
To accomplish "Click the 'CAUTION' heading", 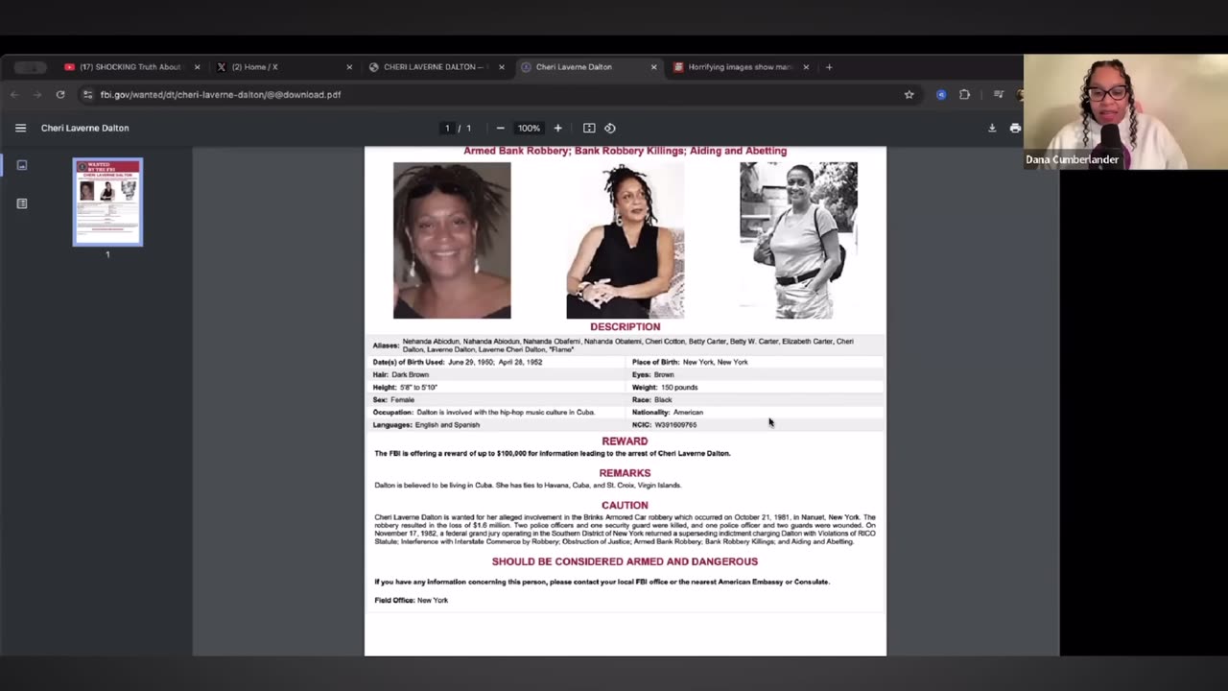I will click(x=625, y=505).
